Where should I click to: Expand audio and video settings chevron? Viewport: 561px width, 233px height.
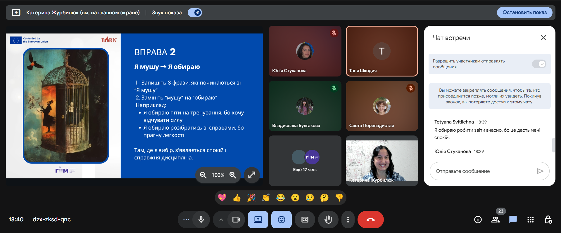(221, 220)
